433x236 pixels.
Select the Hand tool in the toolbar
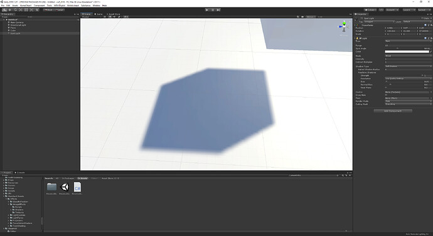click(4, 10)
